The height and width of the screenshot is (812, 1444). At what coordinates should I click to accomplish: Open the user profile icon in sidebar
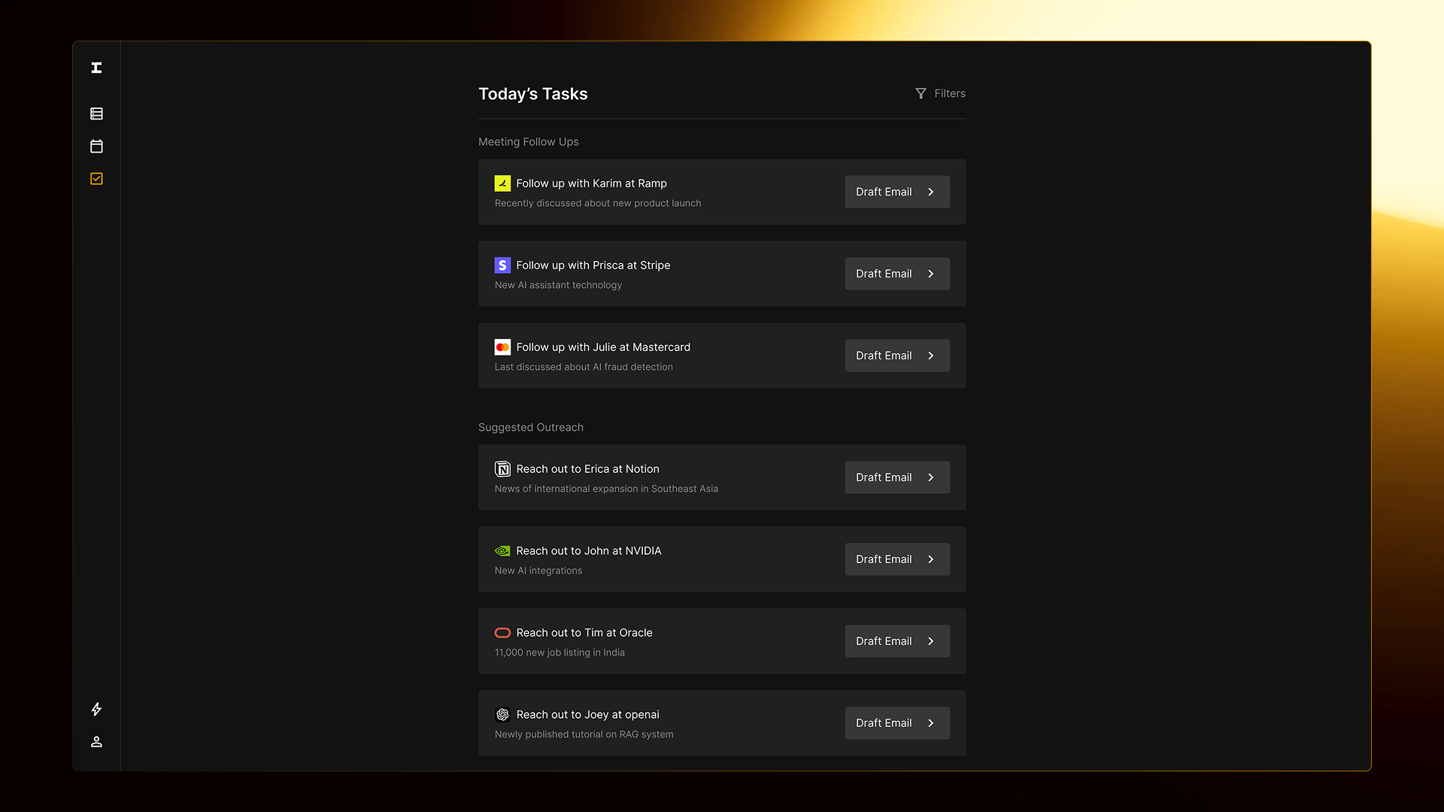[96, 742]
